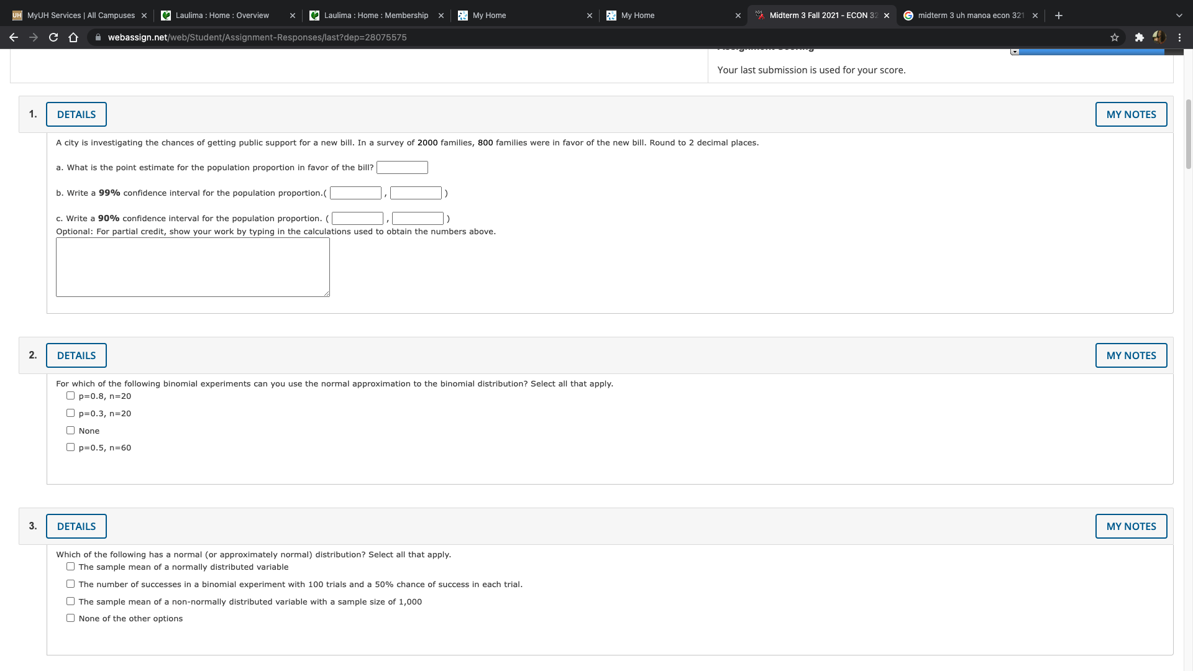
Task: Click the browser forward navigation arrow
Action: 34,37
